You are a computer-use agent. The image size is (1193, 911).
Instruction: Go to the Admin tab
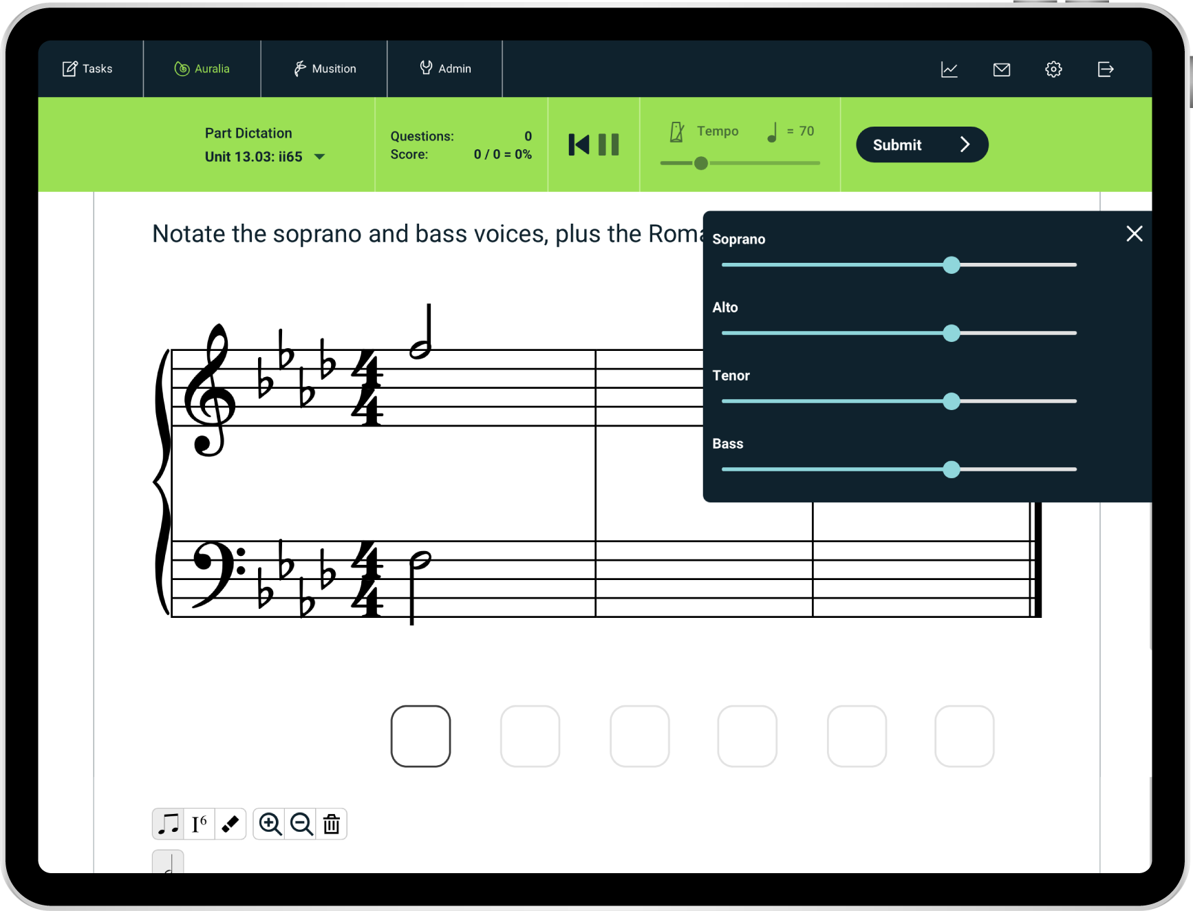tap(446, 69)
